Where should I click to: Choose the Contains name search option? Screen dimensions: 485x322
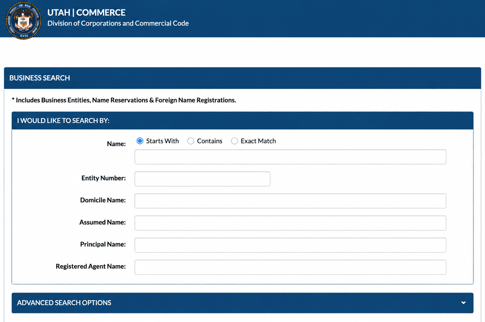click(191, 141)
